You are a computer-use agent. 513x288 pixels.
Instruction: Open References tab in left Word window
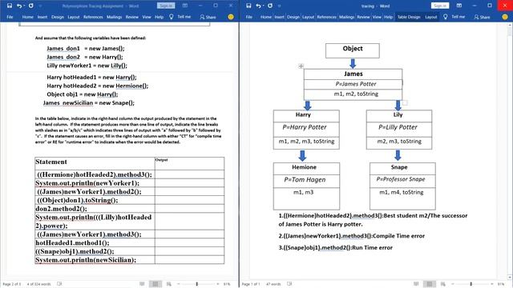pyautogui.click(x=93, y=17)
